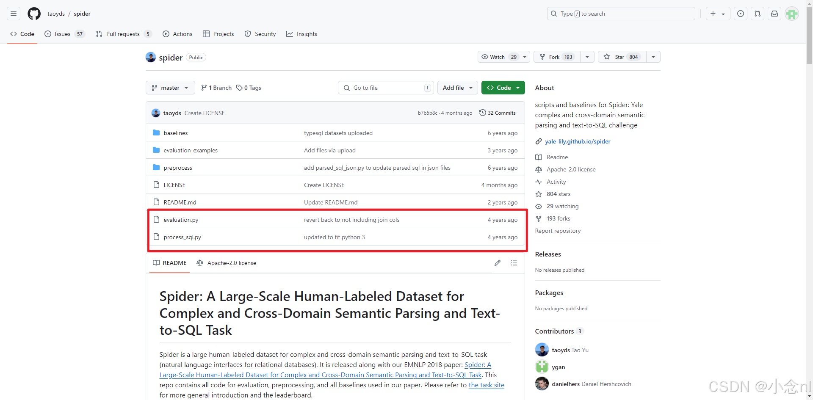
Task: Open Activity in the About sidebar
Action: (x=556, y=182)
